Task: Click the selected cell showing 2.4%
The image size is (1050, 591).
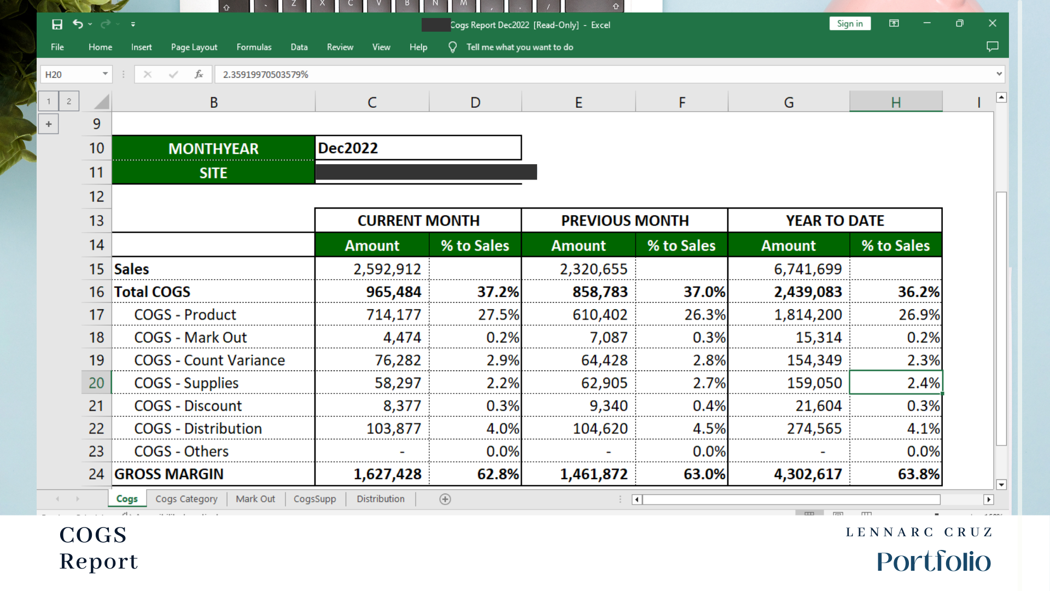Action: pyautogui.click(x=896, y=383)
